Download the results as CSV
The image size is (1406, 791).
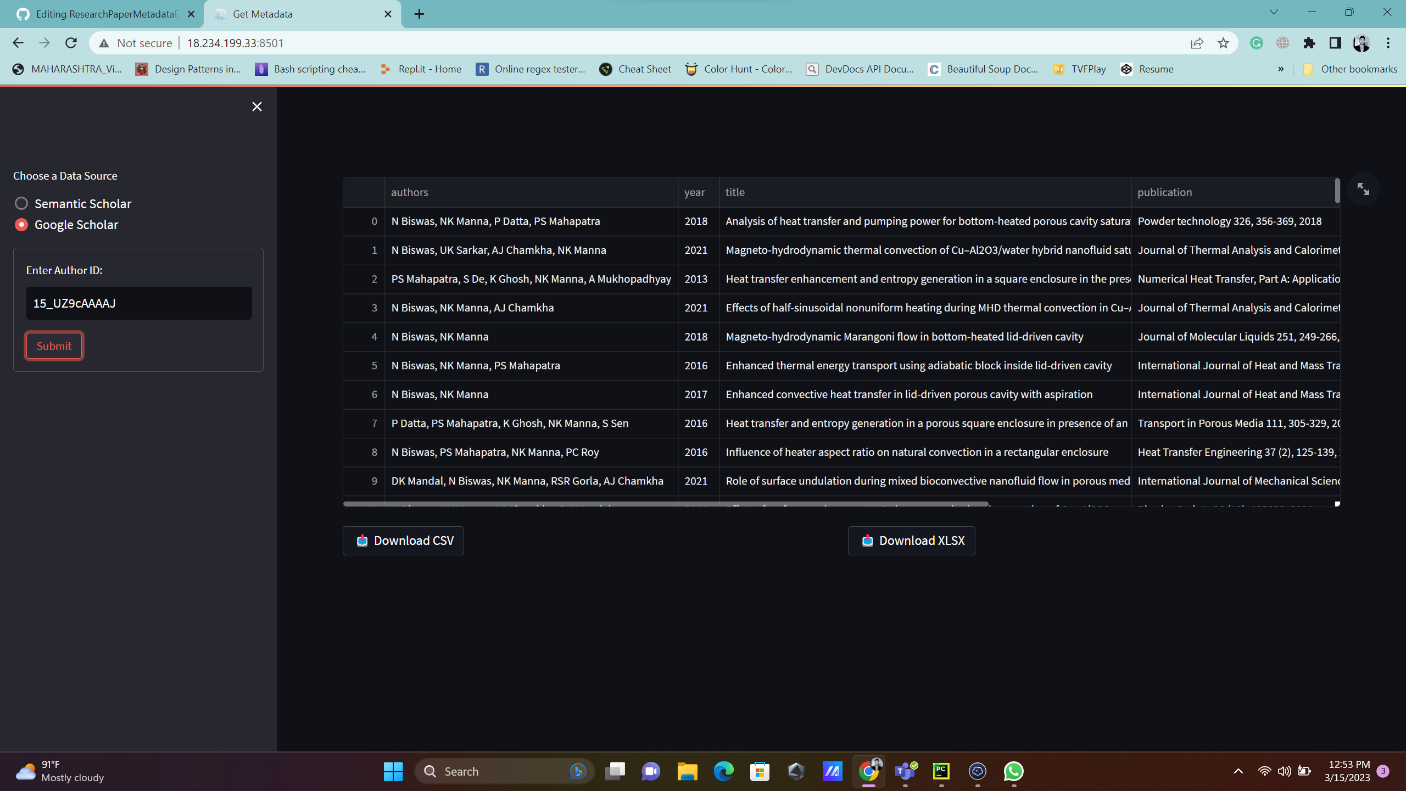pos(403,541)
